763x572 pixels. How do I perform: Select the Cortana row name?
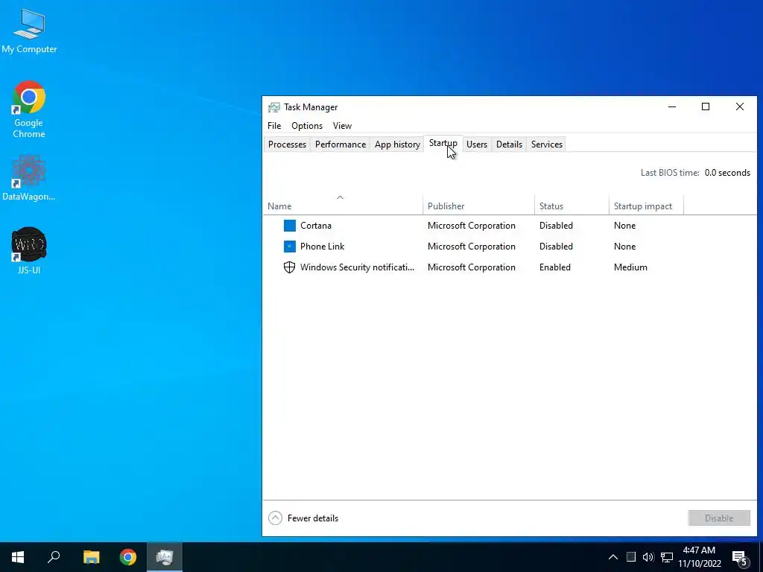click(x=316, y=225)
